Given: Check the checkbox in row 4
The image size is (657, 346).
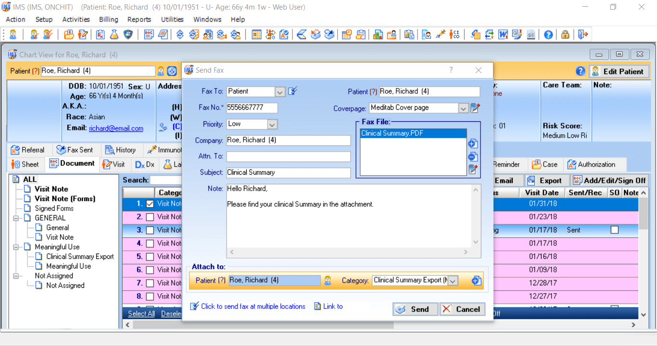Looking at the screenshot, I should (x=150, y=243).
